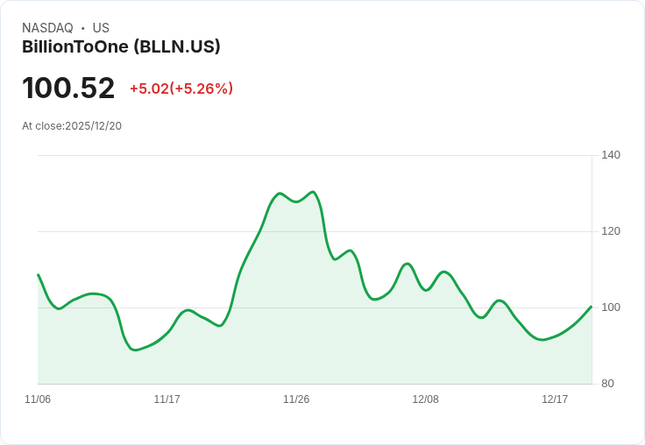Click the 100 y-axis label
This screenshot has height=445, width=645.
611,307
